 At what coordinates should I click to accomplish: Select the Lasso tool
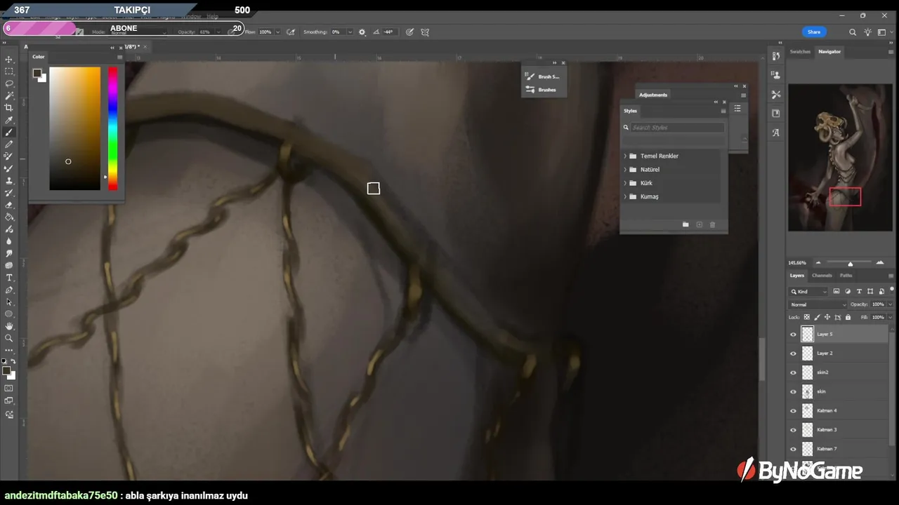[9, 83]
